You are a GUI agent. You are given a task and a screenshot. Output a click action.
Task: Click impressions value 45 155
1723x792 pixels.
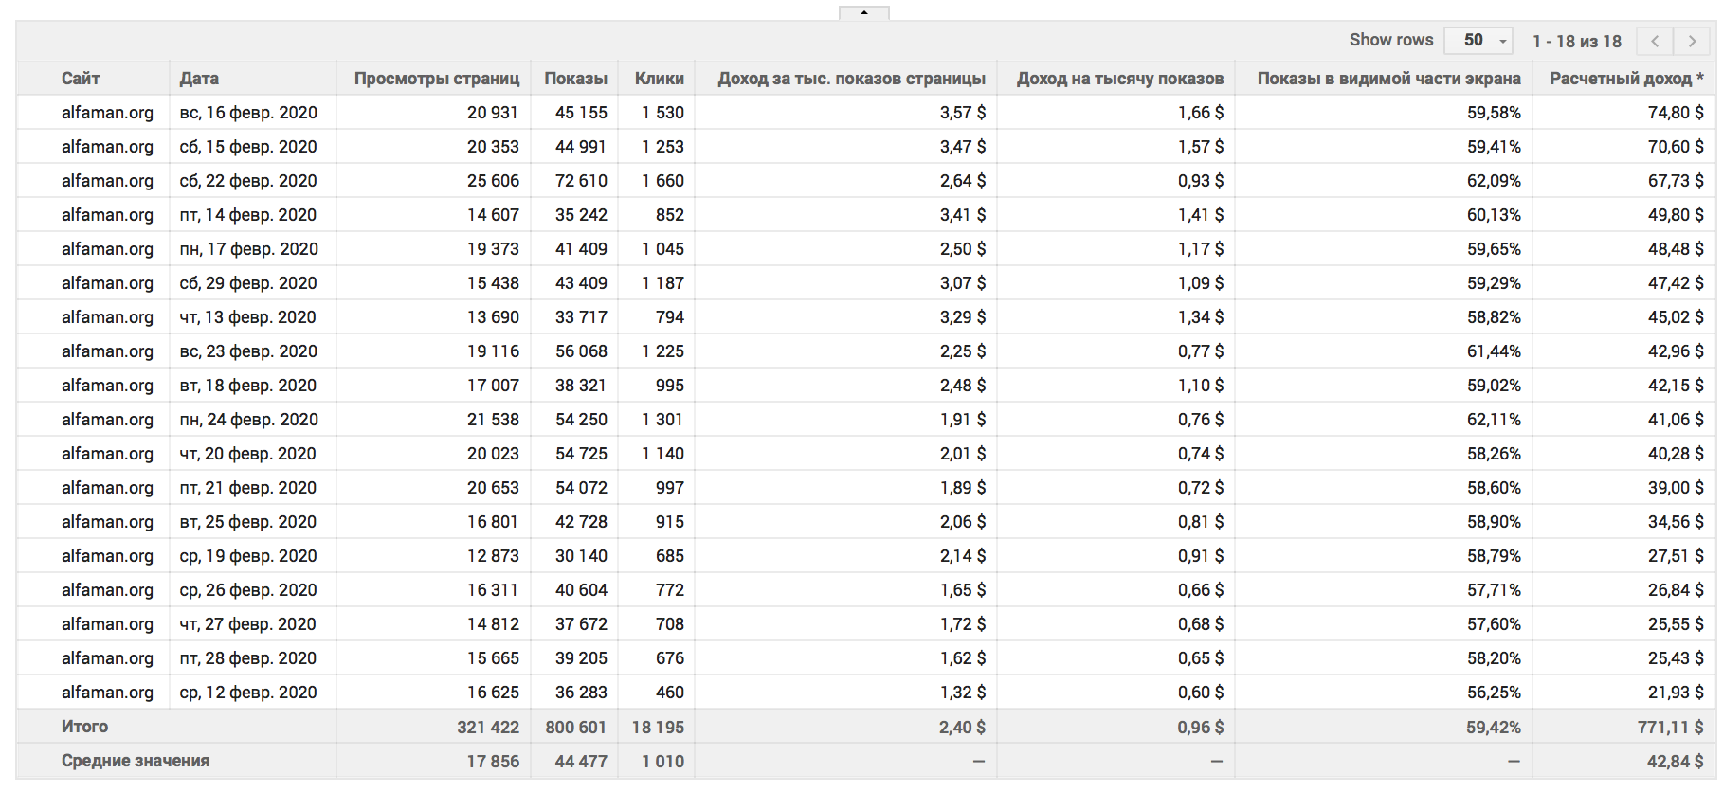(581, 113)
